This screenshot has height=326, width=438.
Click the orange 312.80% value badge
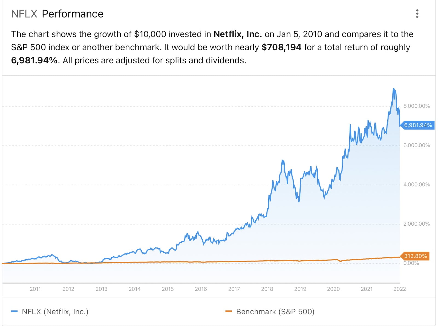415,256
